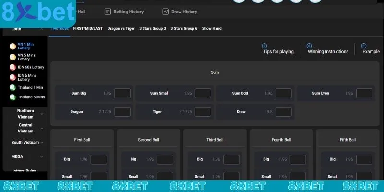Expand the Central Vietnam section

(42, 128)
